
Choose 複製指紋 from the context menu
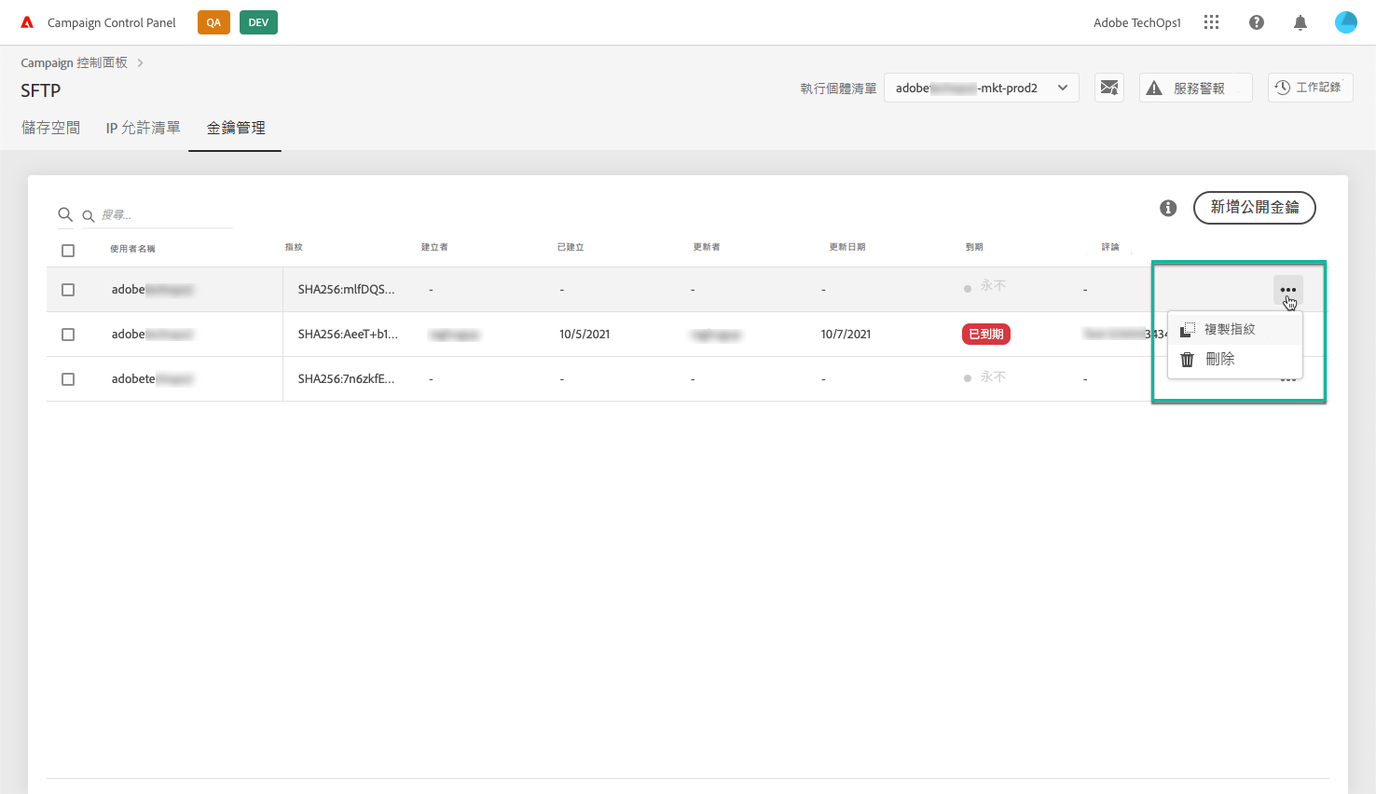[1235, 329]
